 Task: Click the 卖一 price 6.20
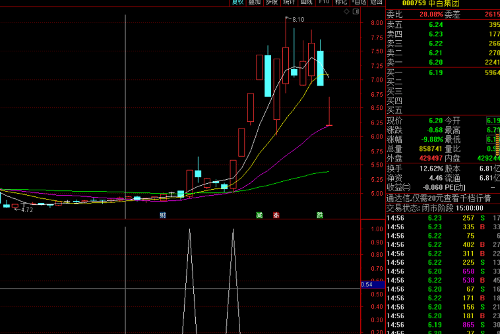pos(435,63)
